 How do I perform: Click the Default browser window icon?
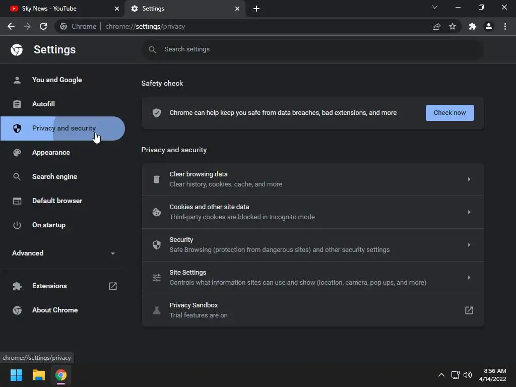click(x=17, y=201)
